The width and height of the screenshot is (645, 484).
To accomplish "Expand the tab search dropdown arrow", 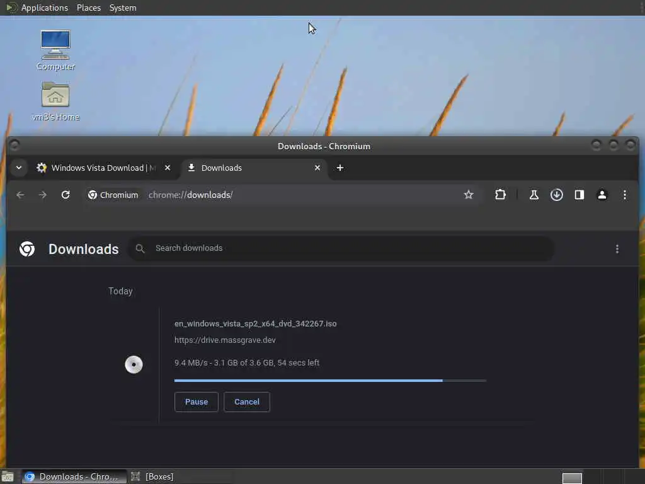I will (18, 168).
